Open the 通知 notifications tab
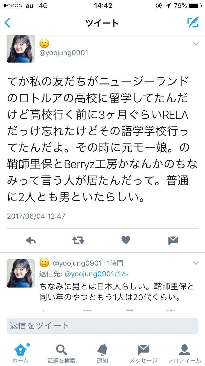The height and width of the screenshot is (366, 205). 102,354
